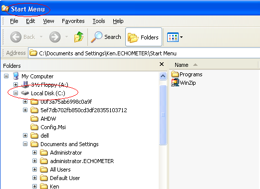Viewport: 260px width, 189px height.
Task: Click the address bar path field
Action: [x=144, y=53]
